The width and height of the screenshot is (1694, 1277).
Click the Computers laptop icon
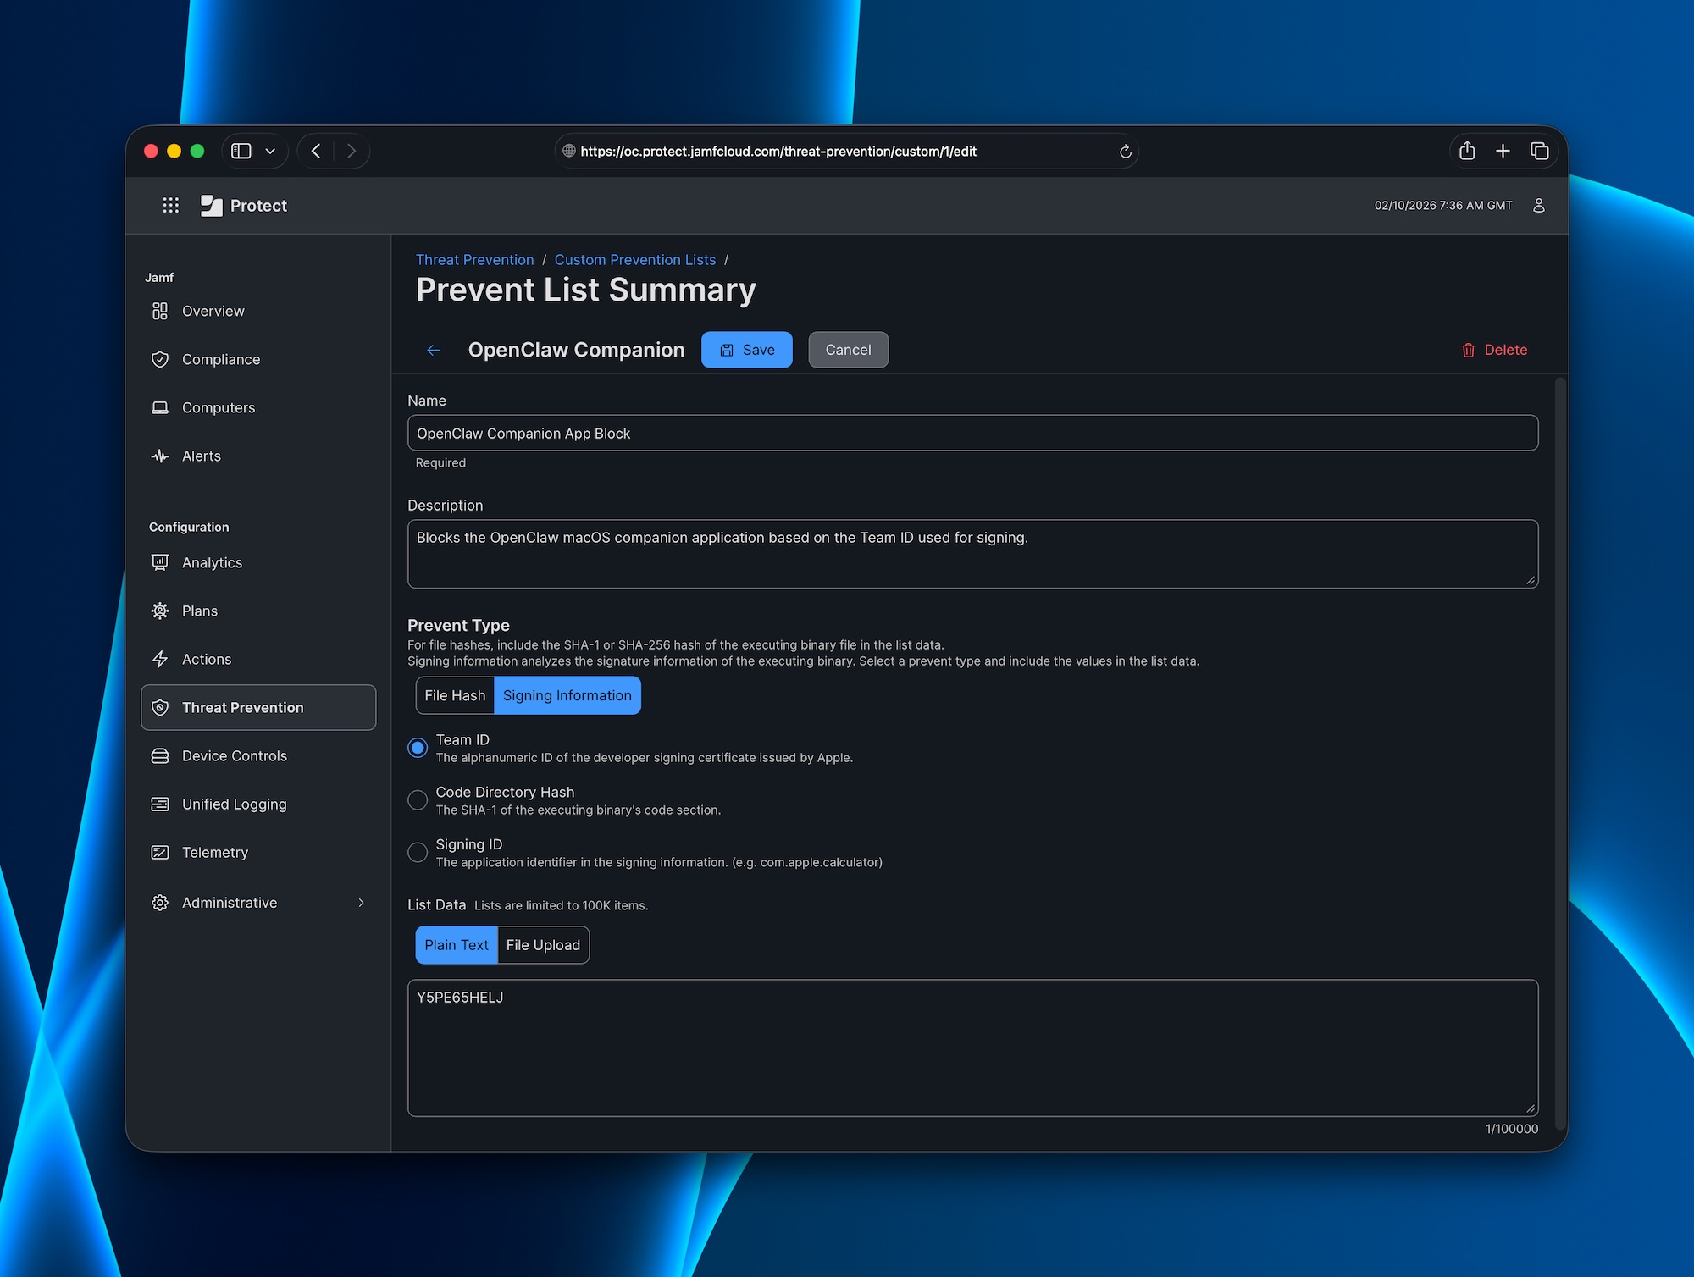coord(159,407)
